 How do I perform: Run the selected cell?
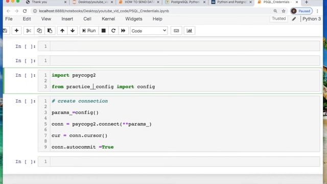(x=89, y=31)
